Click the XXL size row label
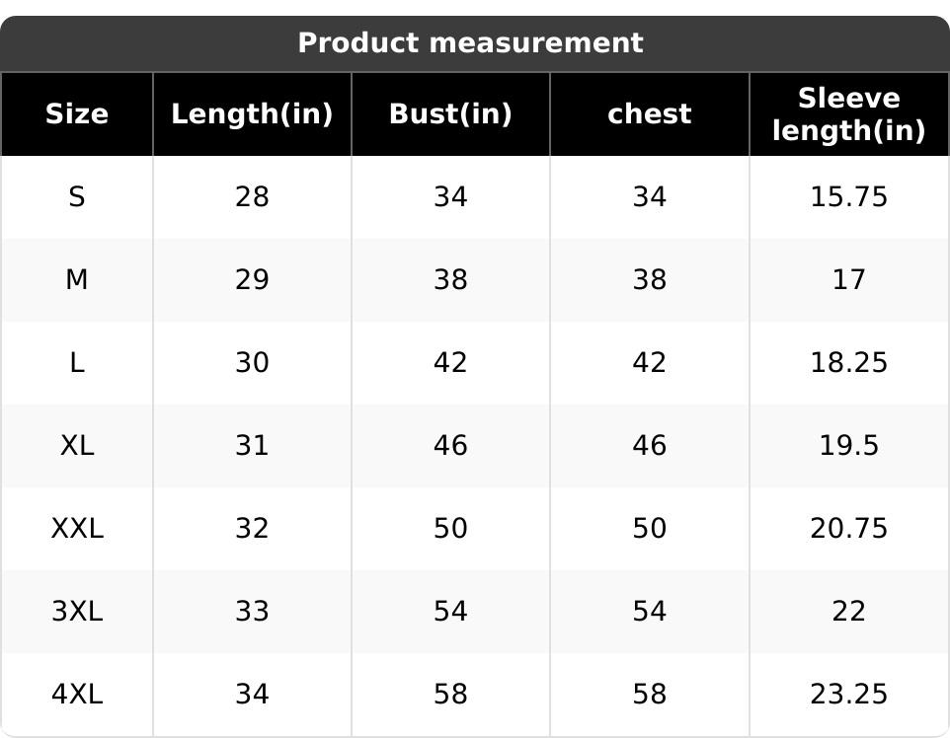This screenshot has height=738, width=950. pos(77,529)
